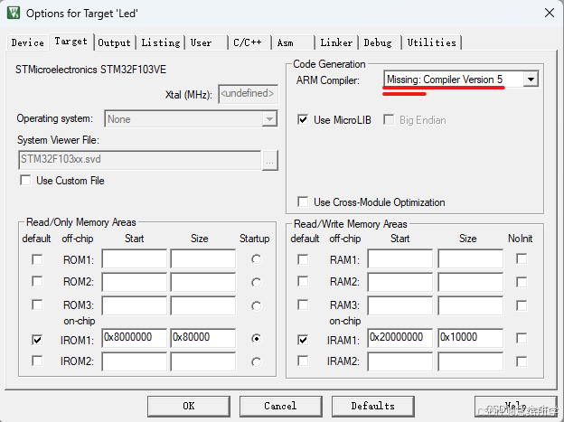564x422 pixels.
Task: Click the RAM1 Size field
Action: tap(471, 258)
